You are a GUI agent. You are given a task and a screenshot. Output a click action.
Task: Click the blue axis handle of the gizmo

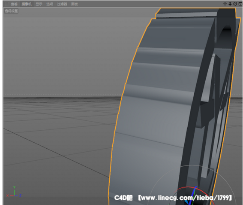point(193,193)
